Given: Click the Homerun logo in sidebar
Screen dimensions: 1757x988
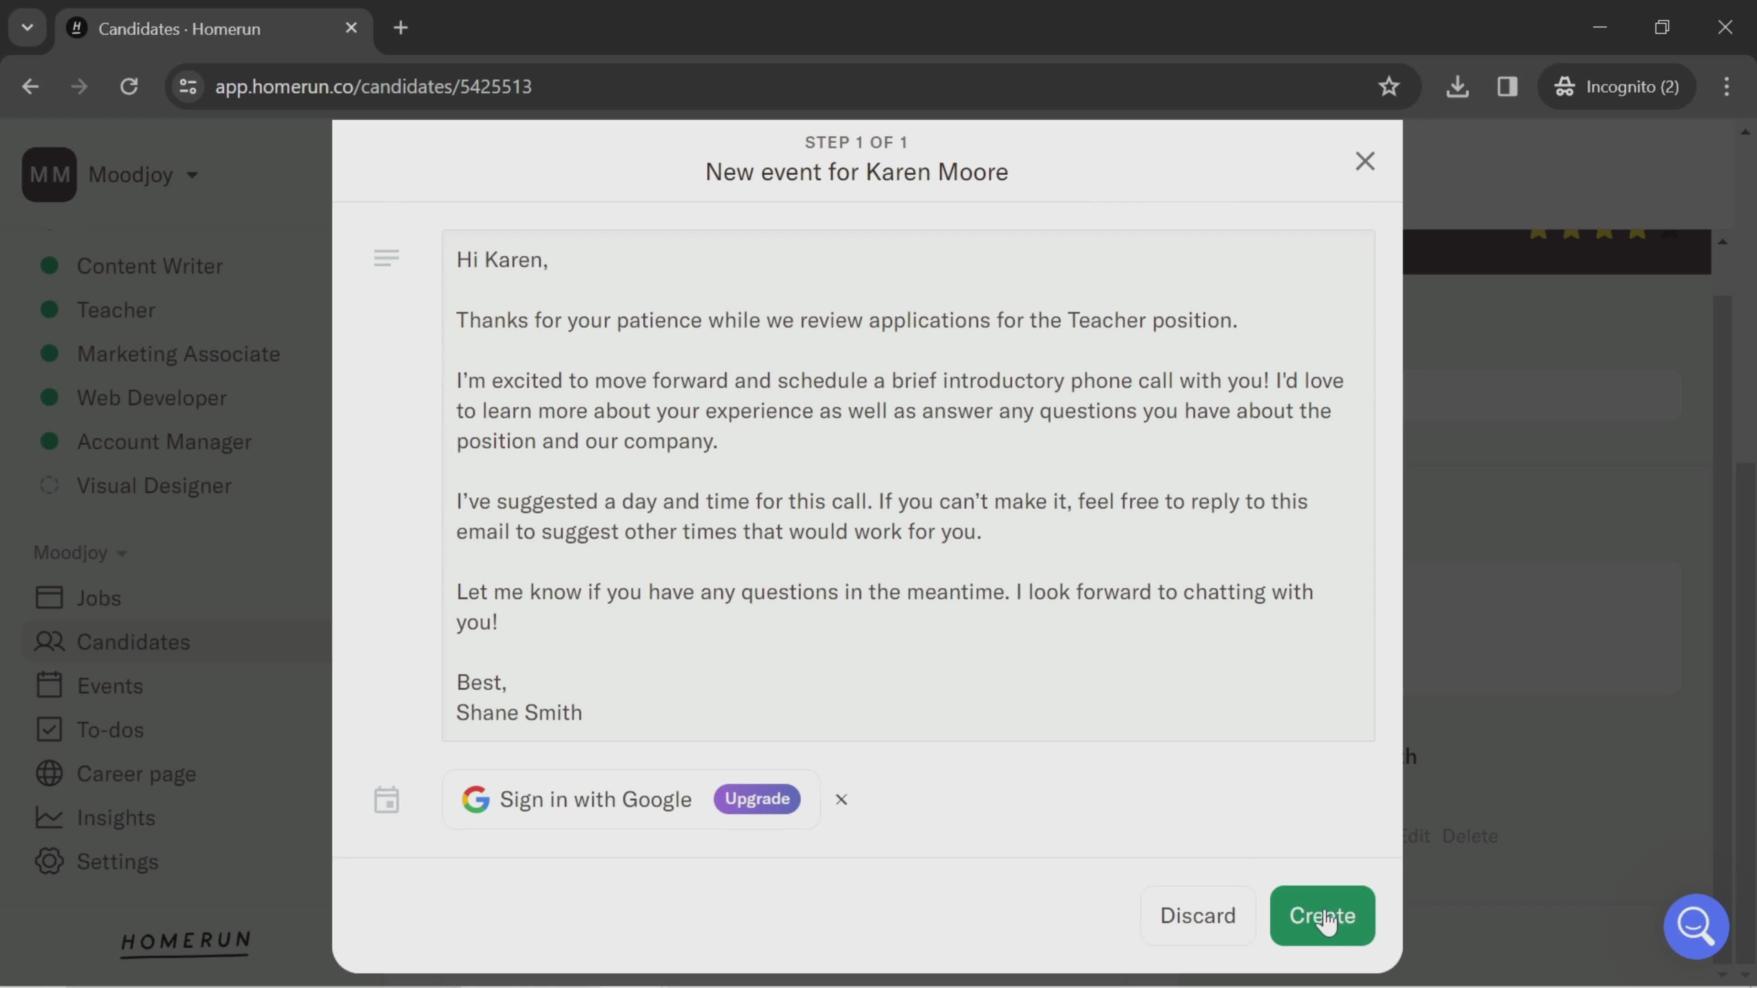Looking at the screenshot, I should (x=185, y=944).
